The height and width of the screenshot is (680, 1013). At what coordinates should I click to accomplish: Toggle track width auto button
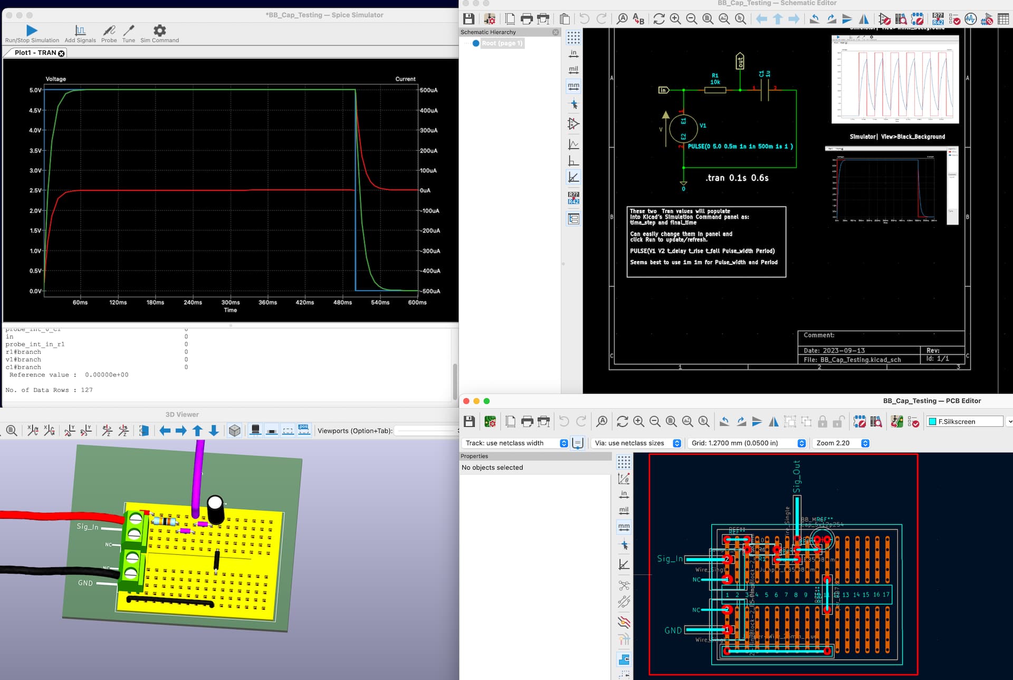578,443
